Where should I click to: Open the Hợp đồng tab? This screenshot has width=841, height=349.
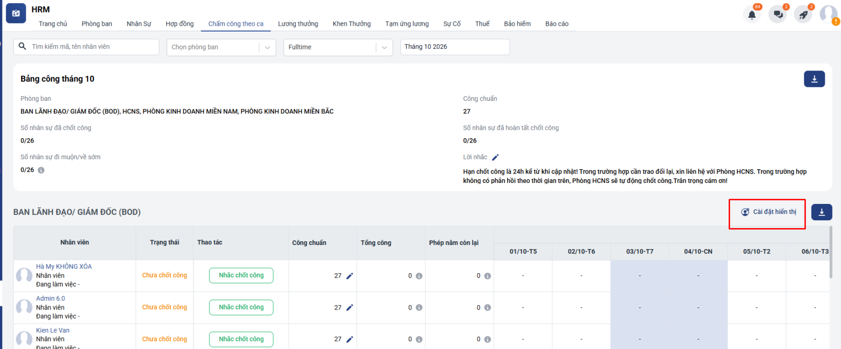pyautogui.click(x=180, y=24)
